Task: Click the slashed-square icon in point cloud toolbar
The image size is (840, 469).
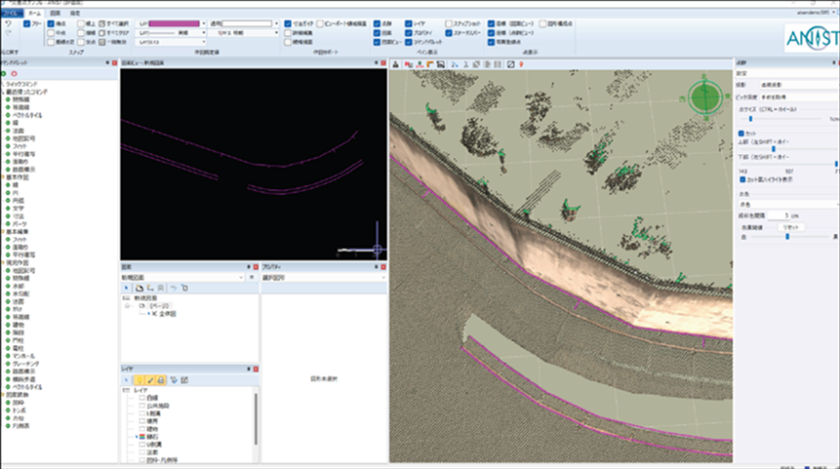Action: [510, 64]
